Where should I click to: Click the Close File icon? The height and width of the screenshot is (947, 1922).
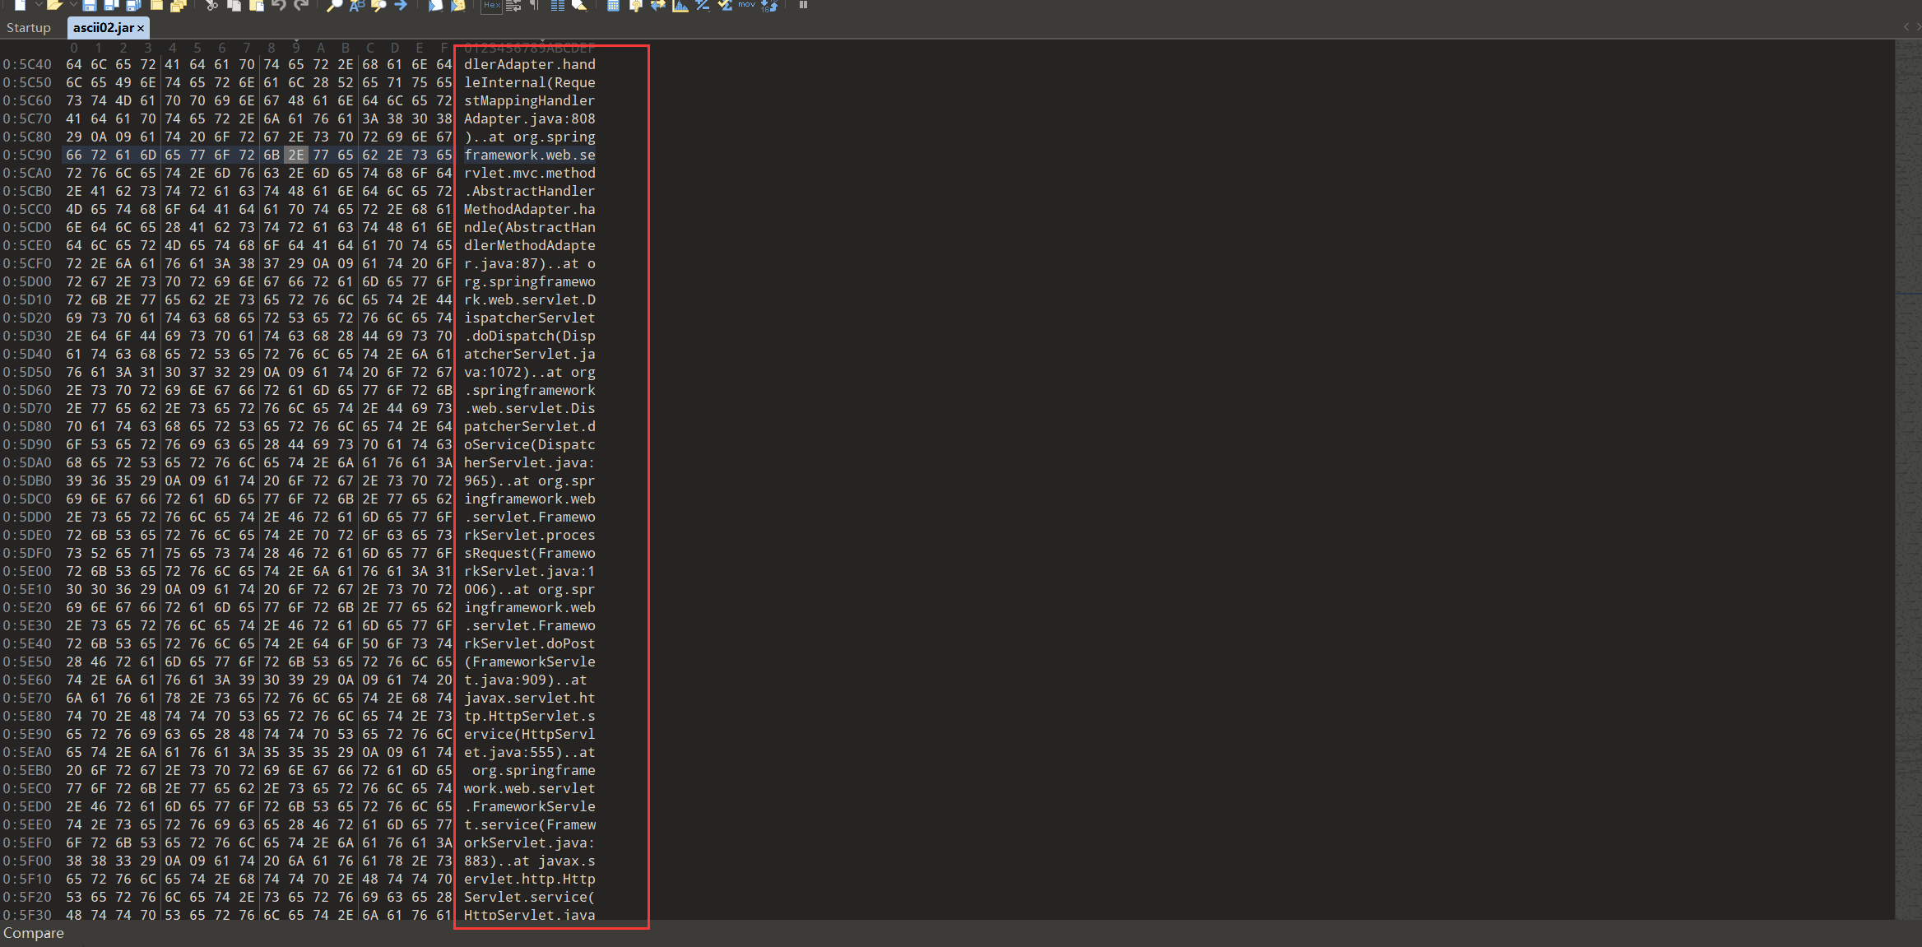click(156, 5)
